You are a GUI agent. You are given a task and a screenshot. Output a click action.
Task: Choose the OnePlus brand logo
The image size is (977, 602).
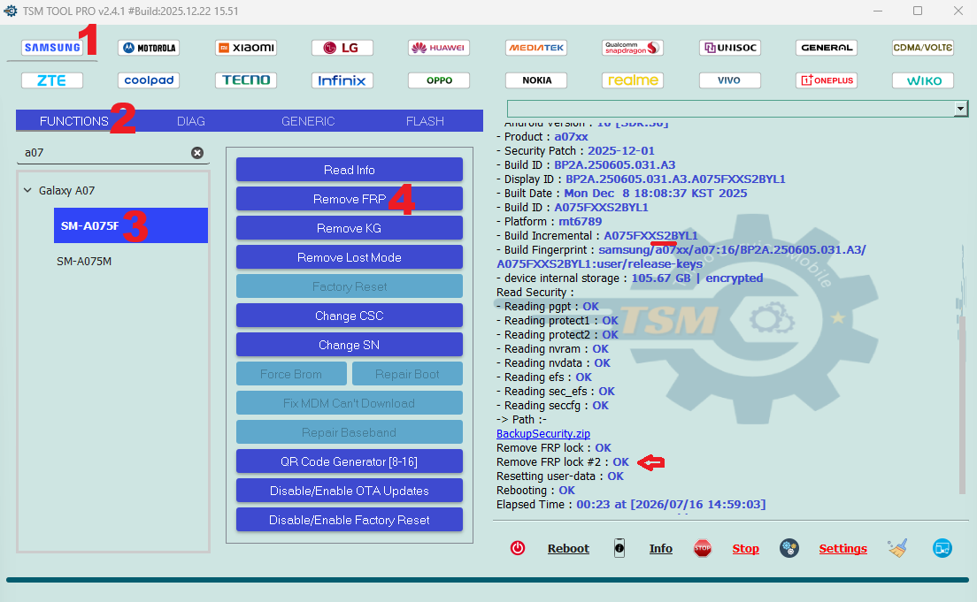(x=827, y=80)
